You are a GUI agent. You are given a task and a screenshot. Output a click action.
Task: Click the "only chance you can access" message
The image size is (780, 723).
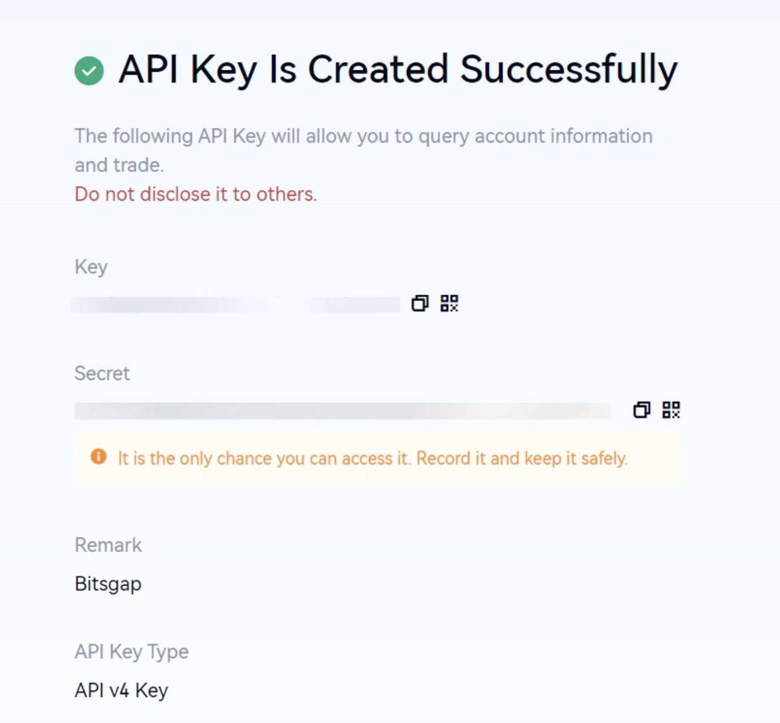click(372, 458)
